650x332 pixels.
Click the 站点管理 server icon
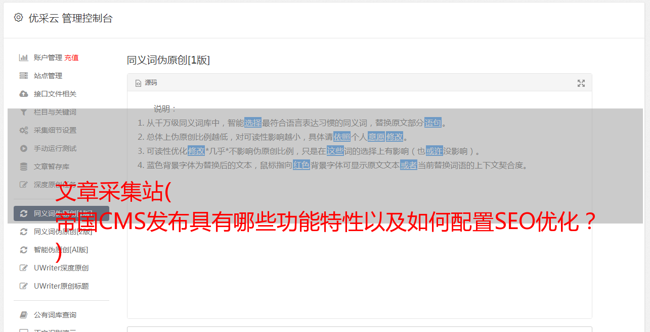click(23, 76)
